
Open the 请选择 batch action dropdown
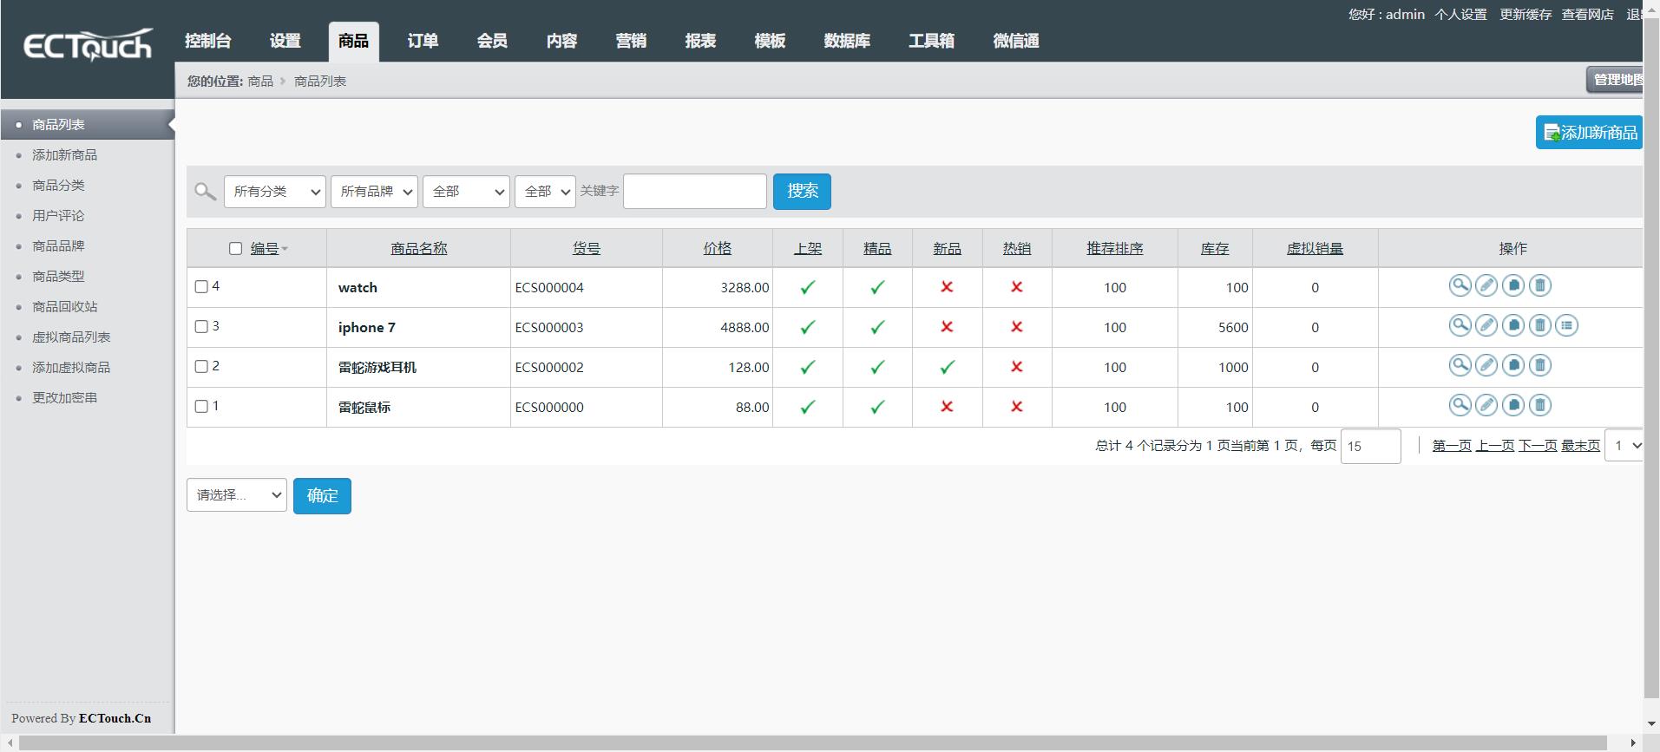point(237,495)
